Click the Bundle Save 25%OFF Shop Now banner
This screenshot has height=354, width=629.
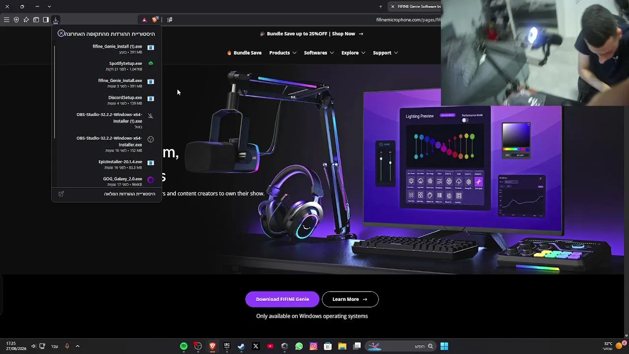tap(312, 34)
